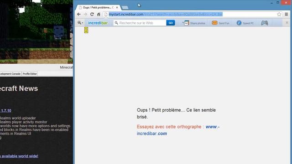Click the page icon in address bar
This screenshot has width=292, height=164.
pos(106,14)
